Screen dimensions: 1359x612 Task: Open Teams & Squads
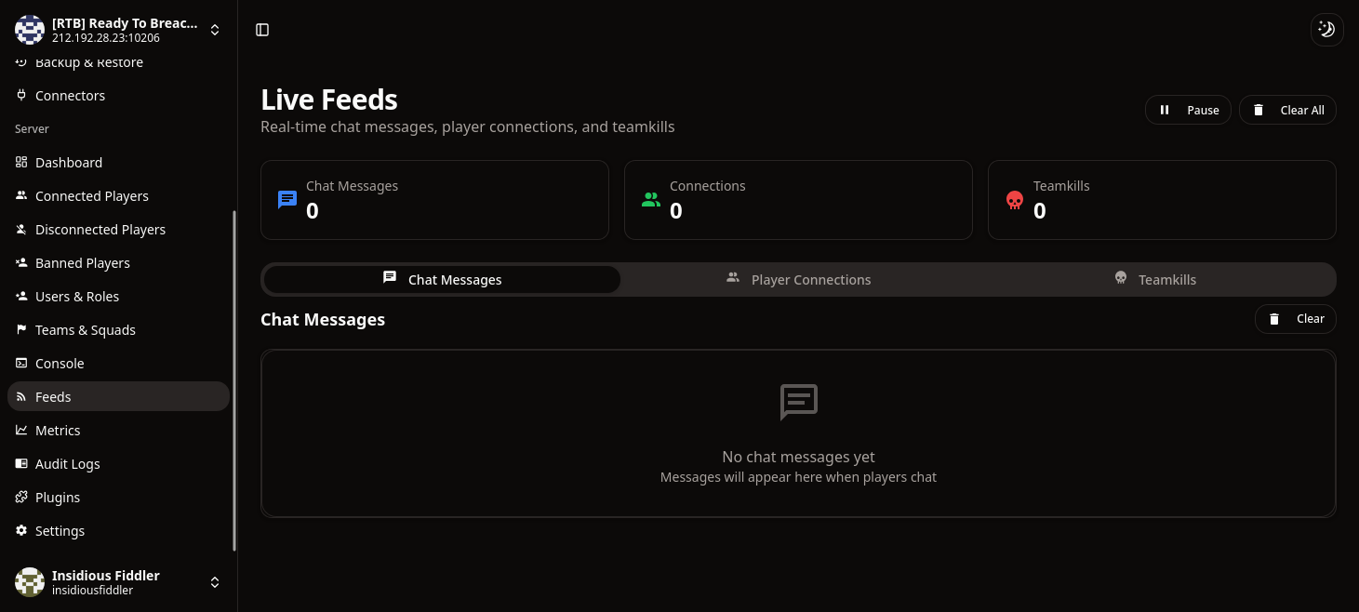[85, 329]
